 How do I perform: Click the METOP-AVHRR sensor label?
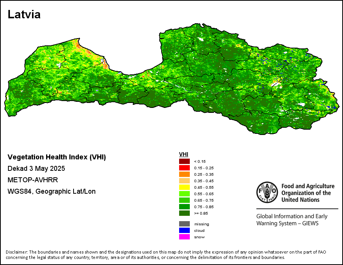click(x=33, y=180)
